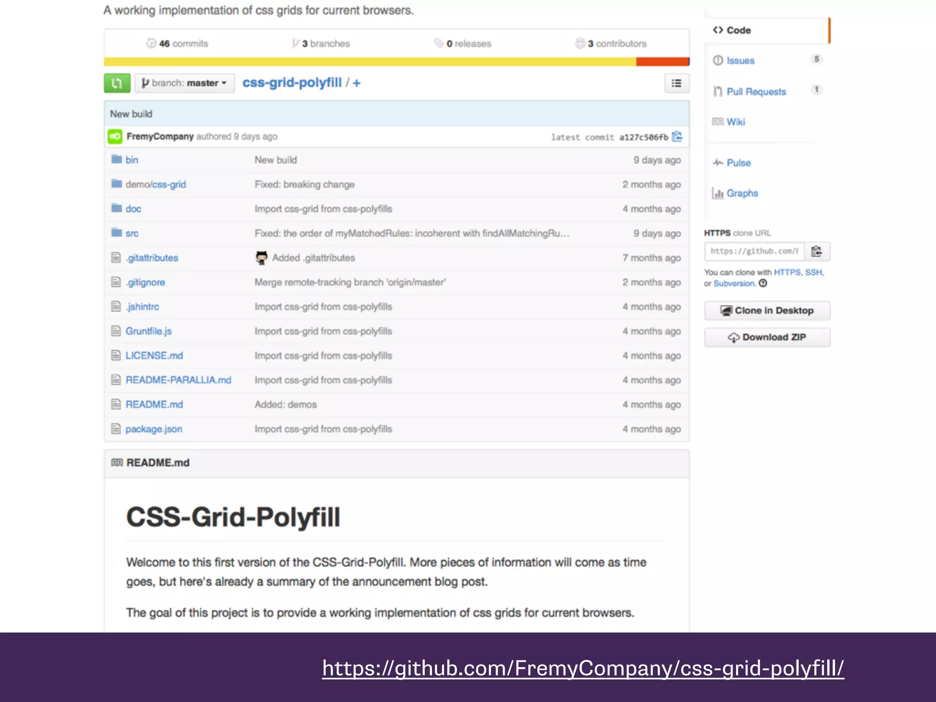Viewport: 936px width, 702px height.
Task: Open 'Merge remote-tracking branch' commit message
Action: 350,282
